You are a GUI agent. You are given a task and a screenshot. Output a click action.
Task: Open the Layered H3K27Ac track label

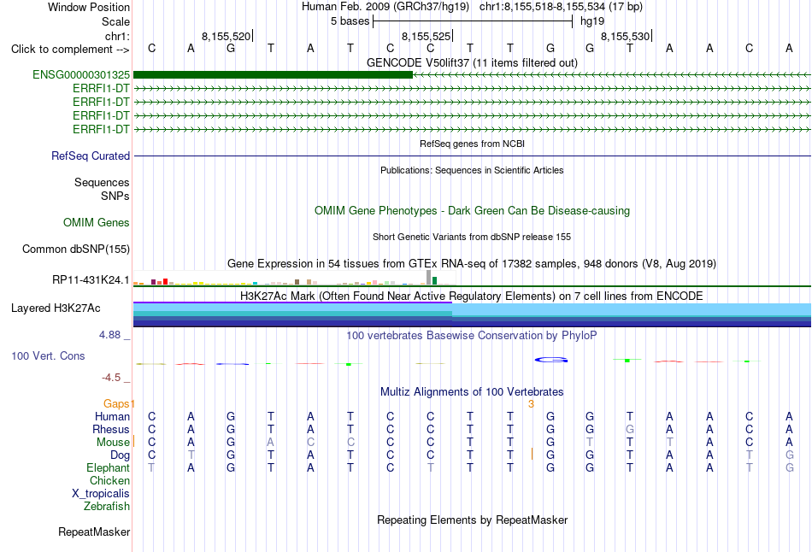(56, 308)
